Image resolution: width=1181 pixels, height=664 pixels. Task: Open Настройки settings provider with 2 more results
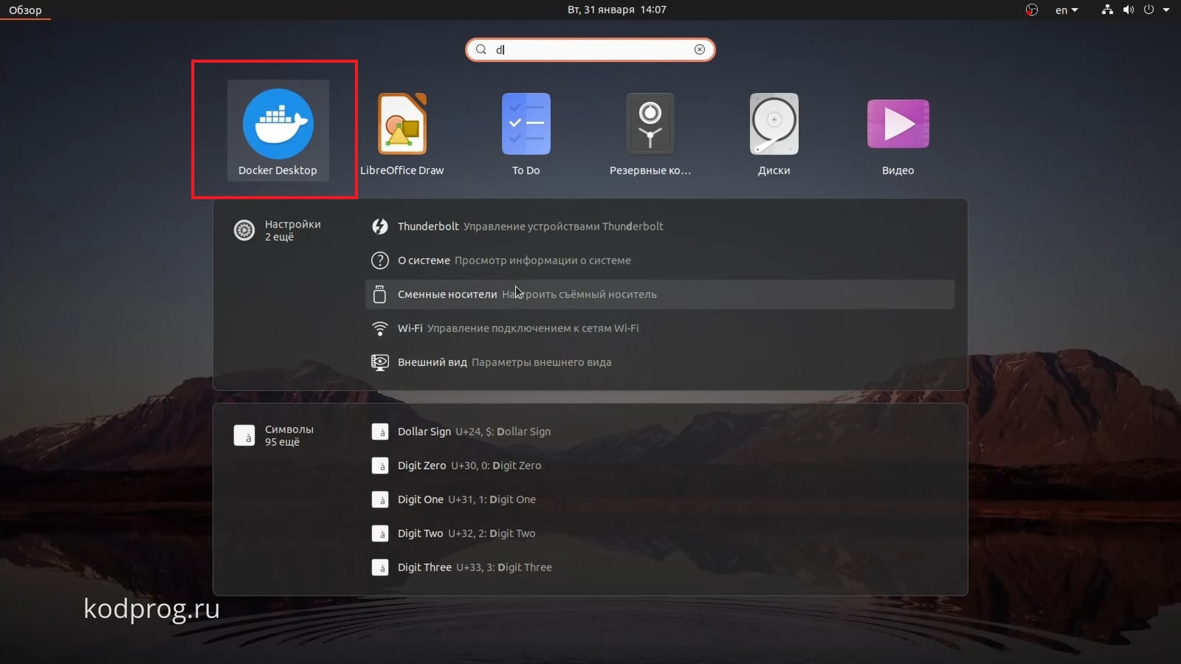coord(278,230)
